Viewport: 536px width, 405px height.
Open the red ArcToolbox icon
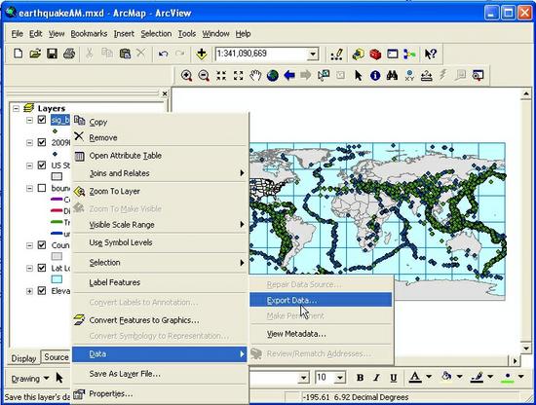pos(375,54)
